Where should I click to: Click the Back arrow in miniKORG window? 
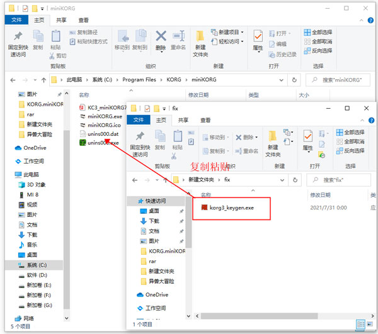tap(13, 80)
